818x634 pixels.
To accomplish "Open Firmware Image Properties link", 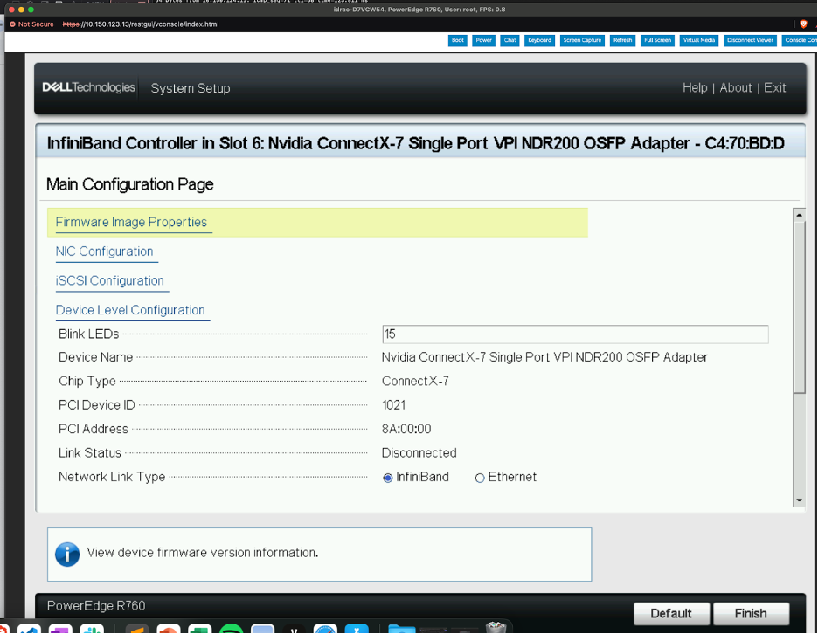I will tap(131, 222).
